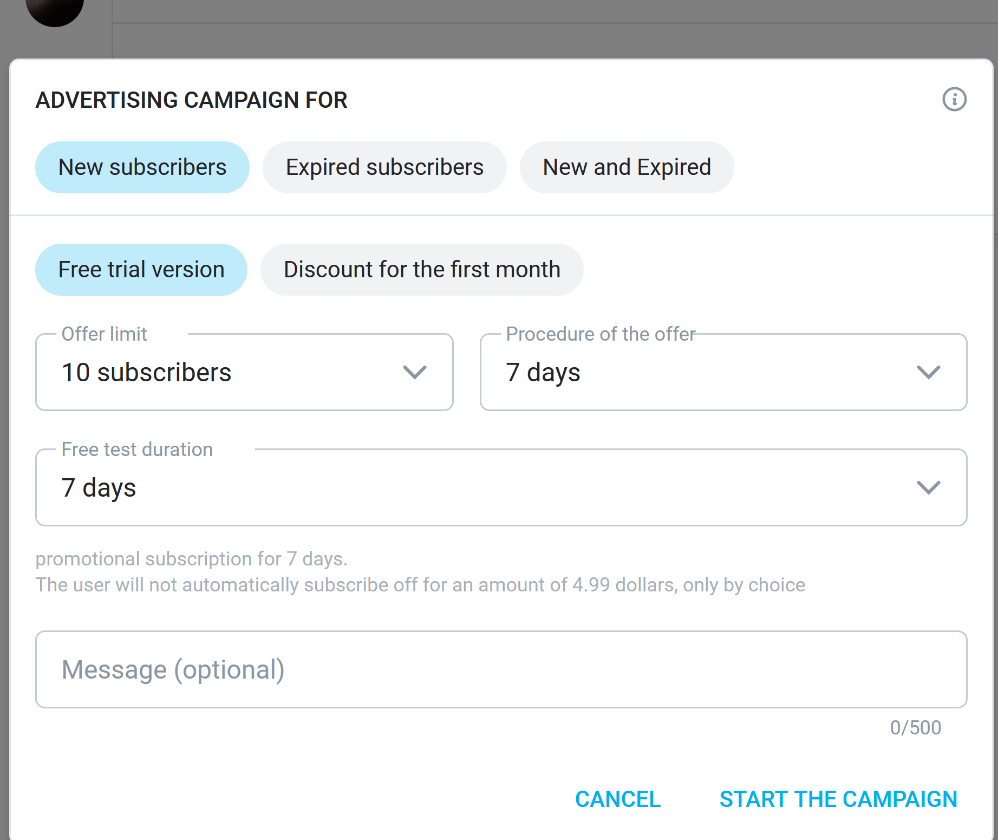Focus the Message (optional) text field
Image resolution: width=998 pixels, height=840 pixels.
tap(501, 669)
